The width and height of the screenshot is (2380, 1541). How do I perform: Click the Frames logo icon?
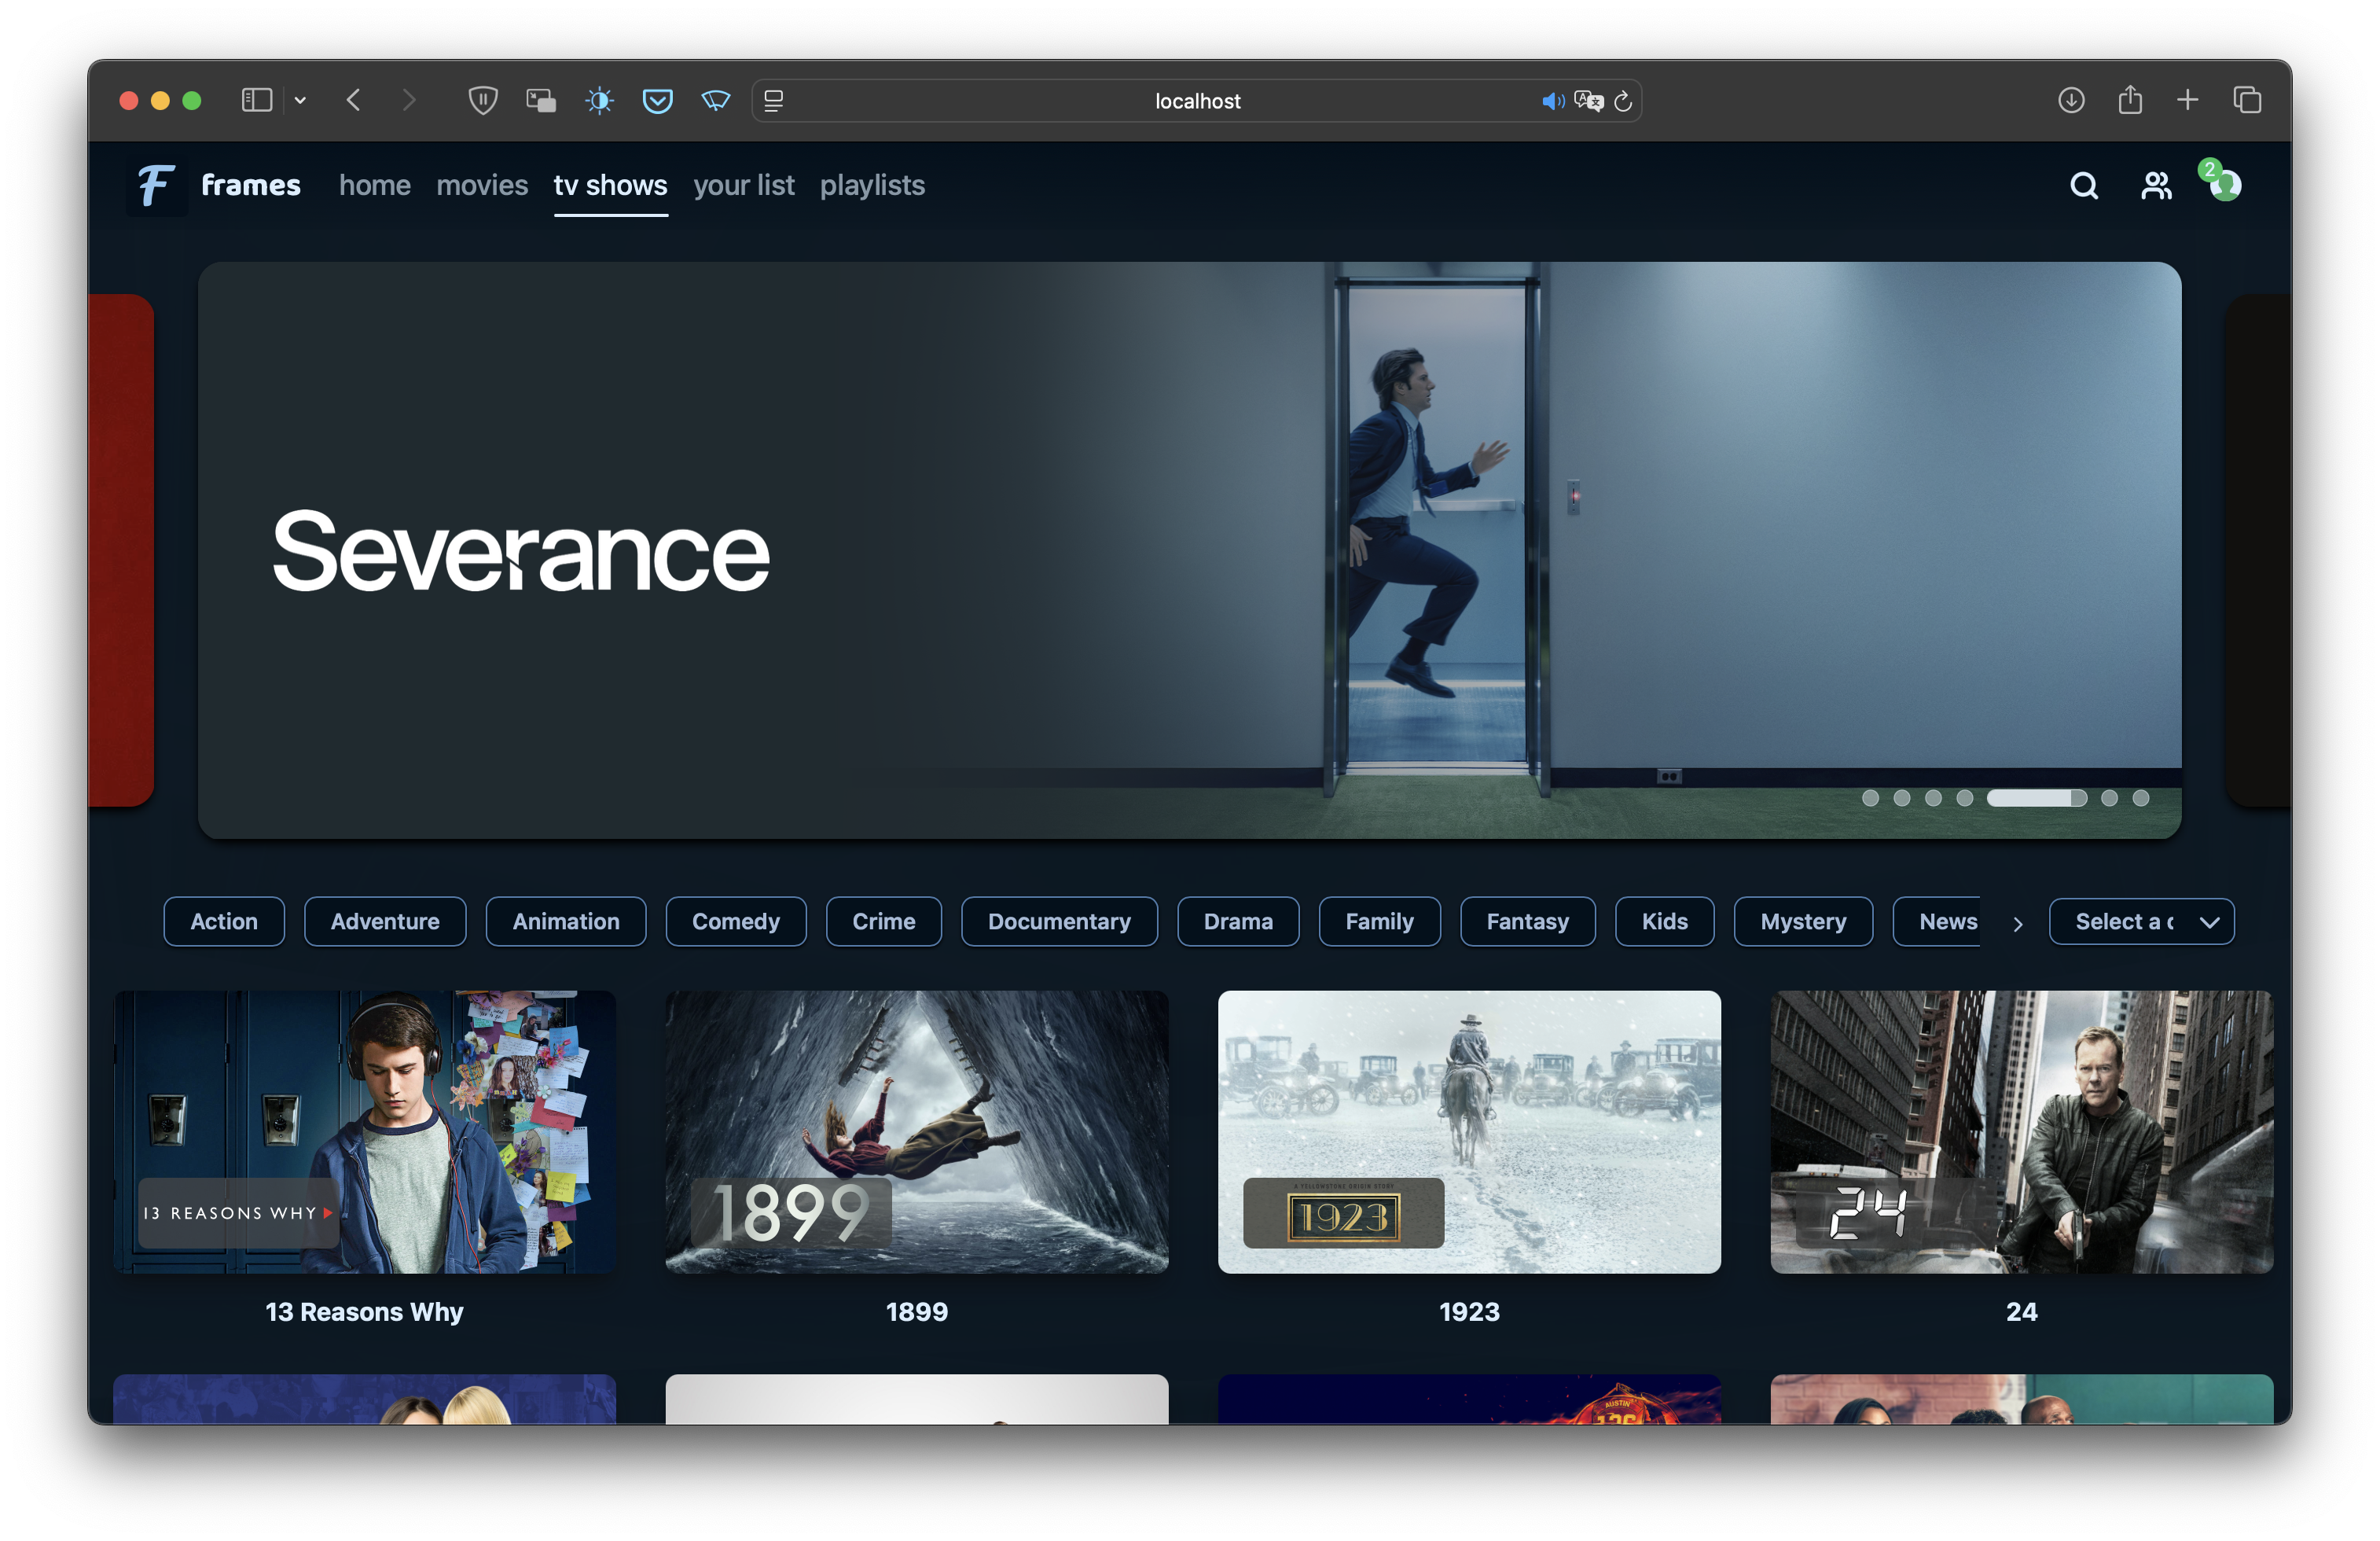tap(156, 186)
